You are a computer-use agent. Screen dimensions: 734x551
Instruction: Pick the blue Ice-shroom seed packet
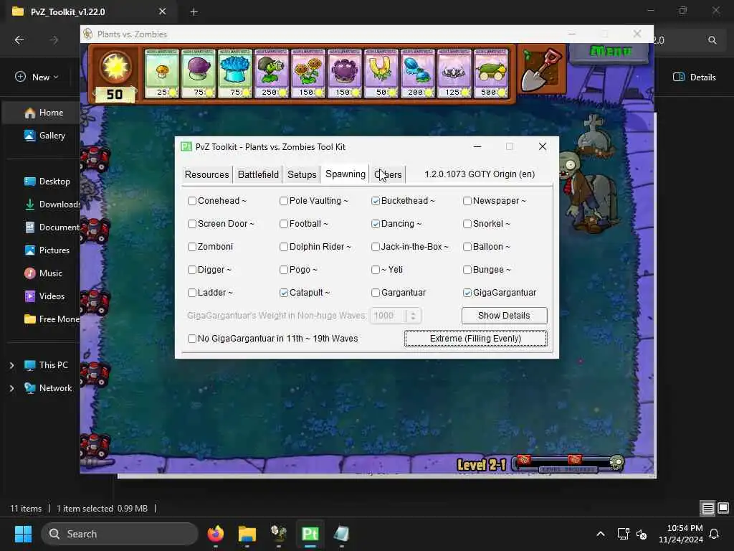pyautogui.click(x=235, y=73)
